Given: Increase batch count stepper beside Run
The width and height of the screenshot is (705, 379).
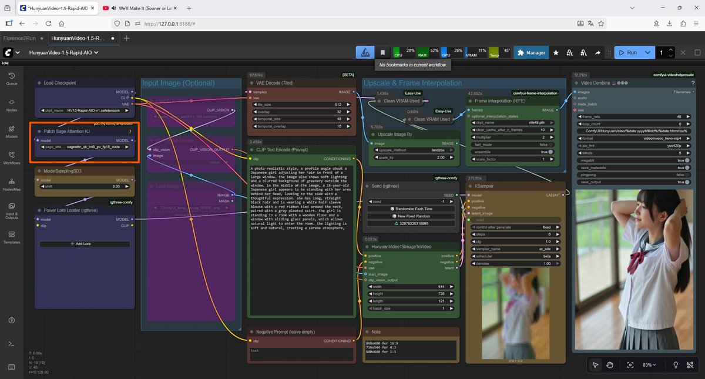Looking at the screenshot, I should 670,50.
